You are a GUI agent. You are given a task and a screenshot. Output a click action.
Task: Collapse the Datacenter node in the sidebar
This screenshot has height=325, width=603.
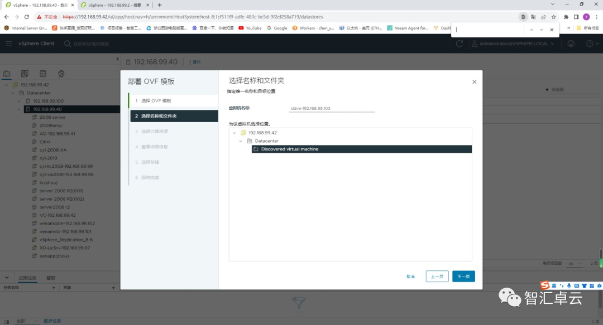click(x=13, y=93)
